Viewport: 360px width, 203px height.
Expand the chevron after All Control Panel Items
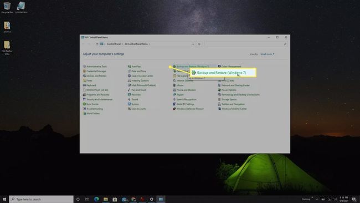[x=150, y=44]
